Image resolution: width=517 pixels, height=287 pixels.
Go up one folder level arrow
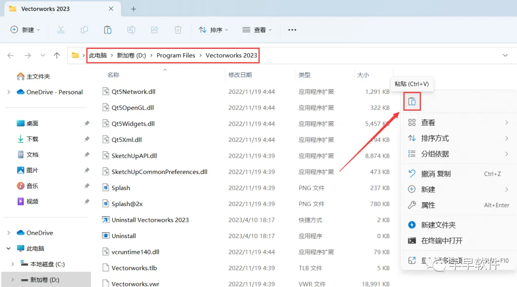click(x=56, y=56)
